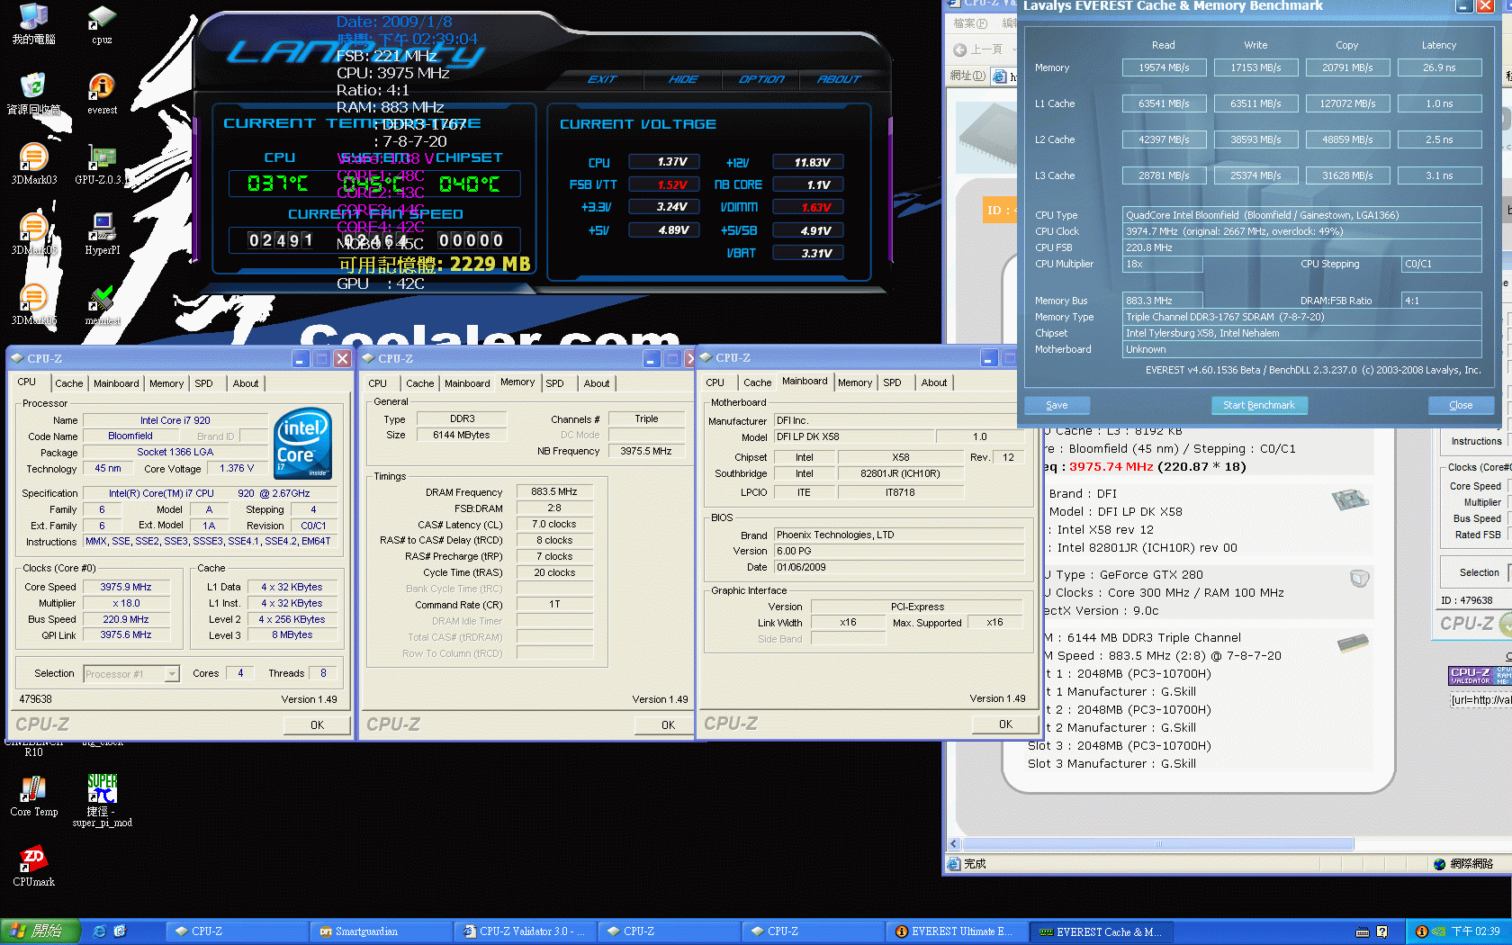Click the EVEREST icon in system tray
Viewport: 1512px width, 945px height.
tap(1421, 931)
